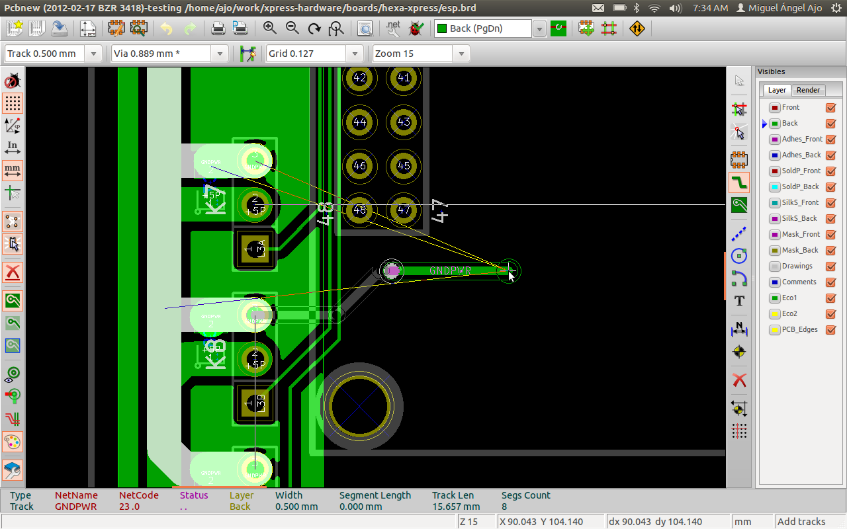The image size is (847, 529).
Task: Click the Design Rules Check ladybug icon
Action: [416, 28]
